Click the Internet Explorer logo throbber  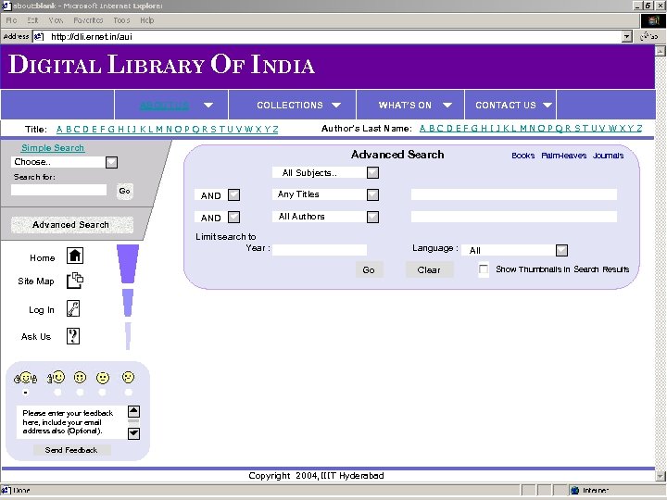point(653,20)
